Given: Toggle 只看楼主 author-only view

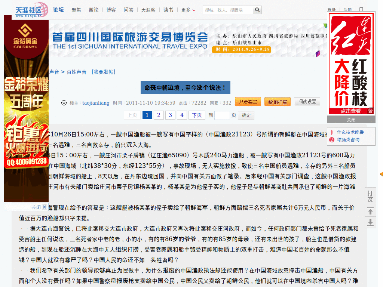Looking at the screenshot, I should [248, 101].
